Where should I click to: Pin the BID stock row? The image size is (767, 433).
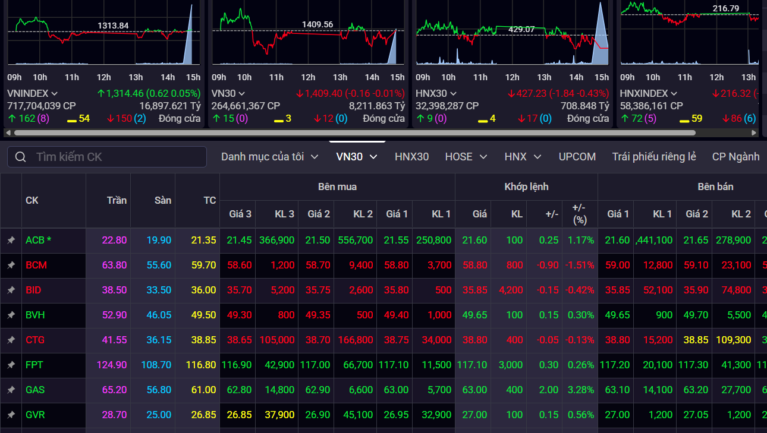click(11, 290)
